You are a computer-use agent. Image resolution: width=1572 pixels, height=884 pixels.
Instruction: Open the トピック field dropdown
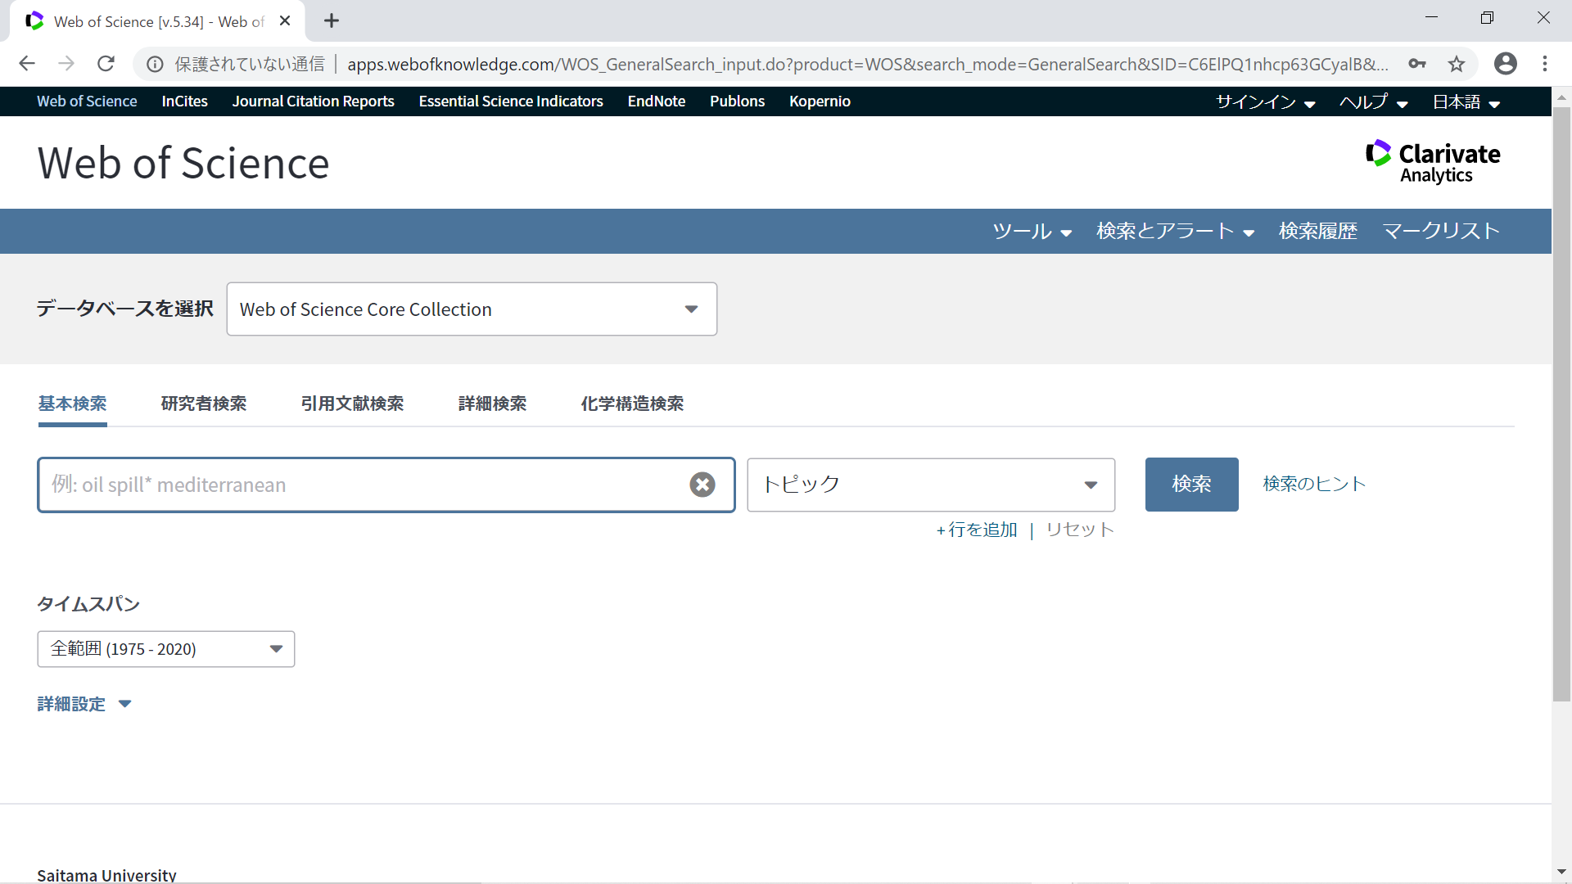coord(931,485)
